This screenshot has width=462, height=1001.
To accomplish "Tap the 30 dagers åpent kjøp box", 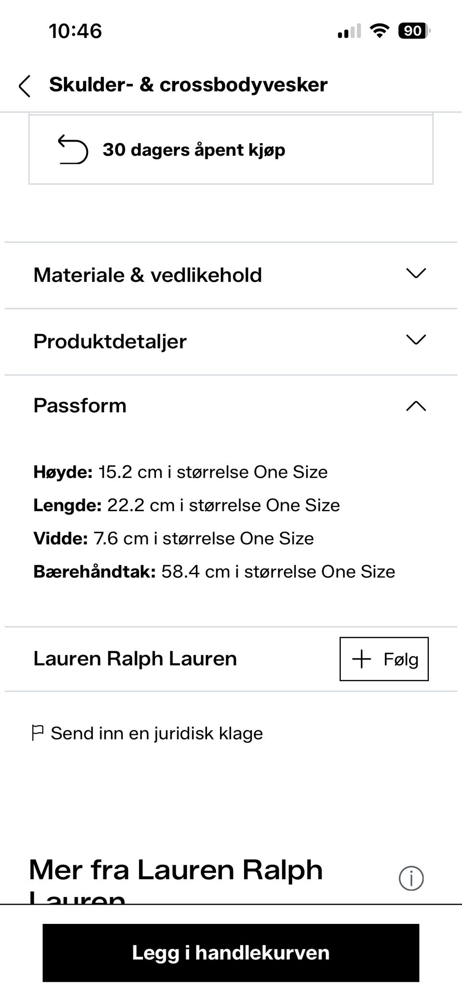I will coord(231,149).
